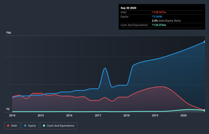Click the 2019 x-axis label
209x134 pixels.
tap(155, 115)
